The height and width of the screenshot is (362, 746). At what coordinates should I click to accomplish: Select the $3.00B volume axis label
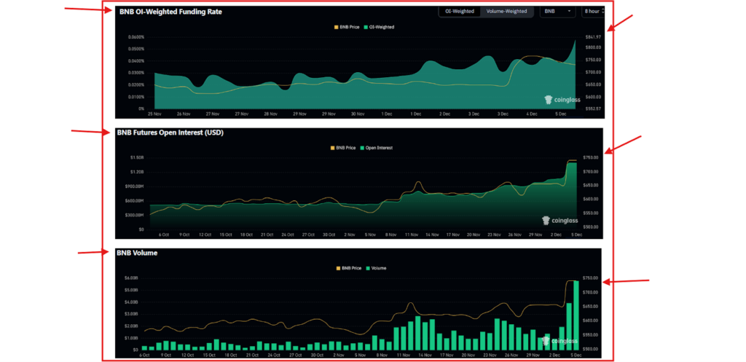[131, 314]
